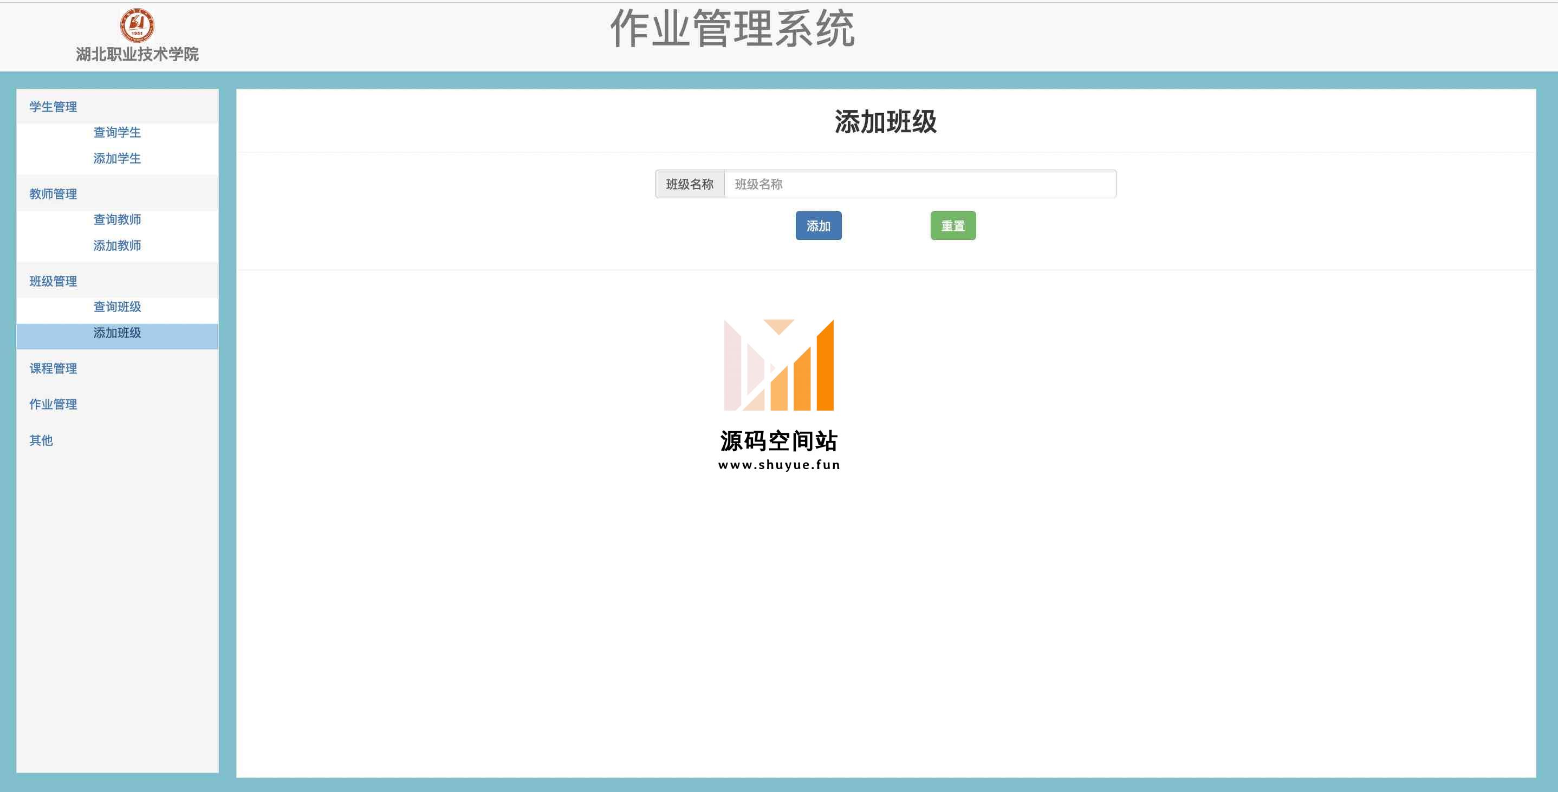This screenshot has height=792, width=1558.
Task: Click the blue 添加 button
Action: [x=819, y=226]
